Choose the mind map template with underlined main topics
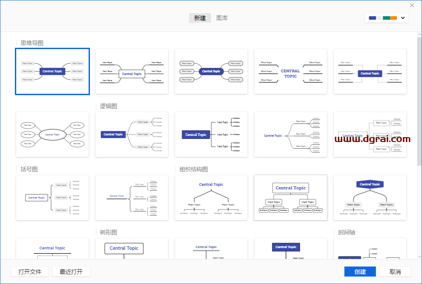Screen dimensions: 422x284 point(132,71)
